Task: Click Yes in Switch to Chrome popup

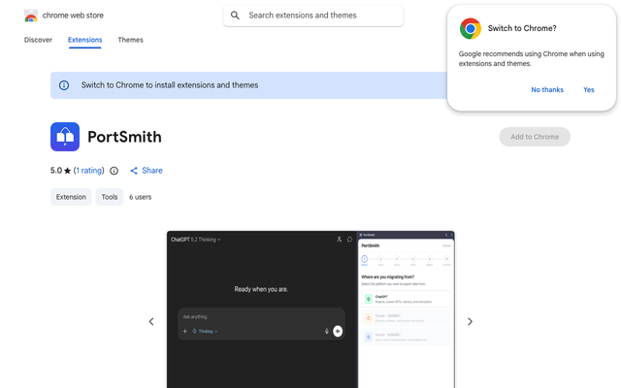Action: point(589,90)
